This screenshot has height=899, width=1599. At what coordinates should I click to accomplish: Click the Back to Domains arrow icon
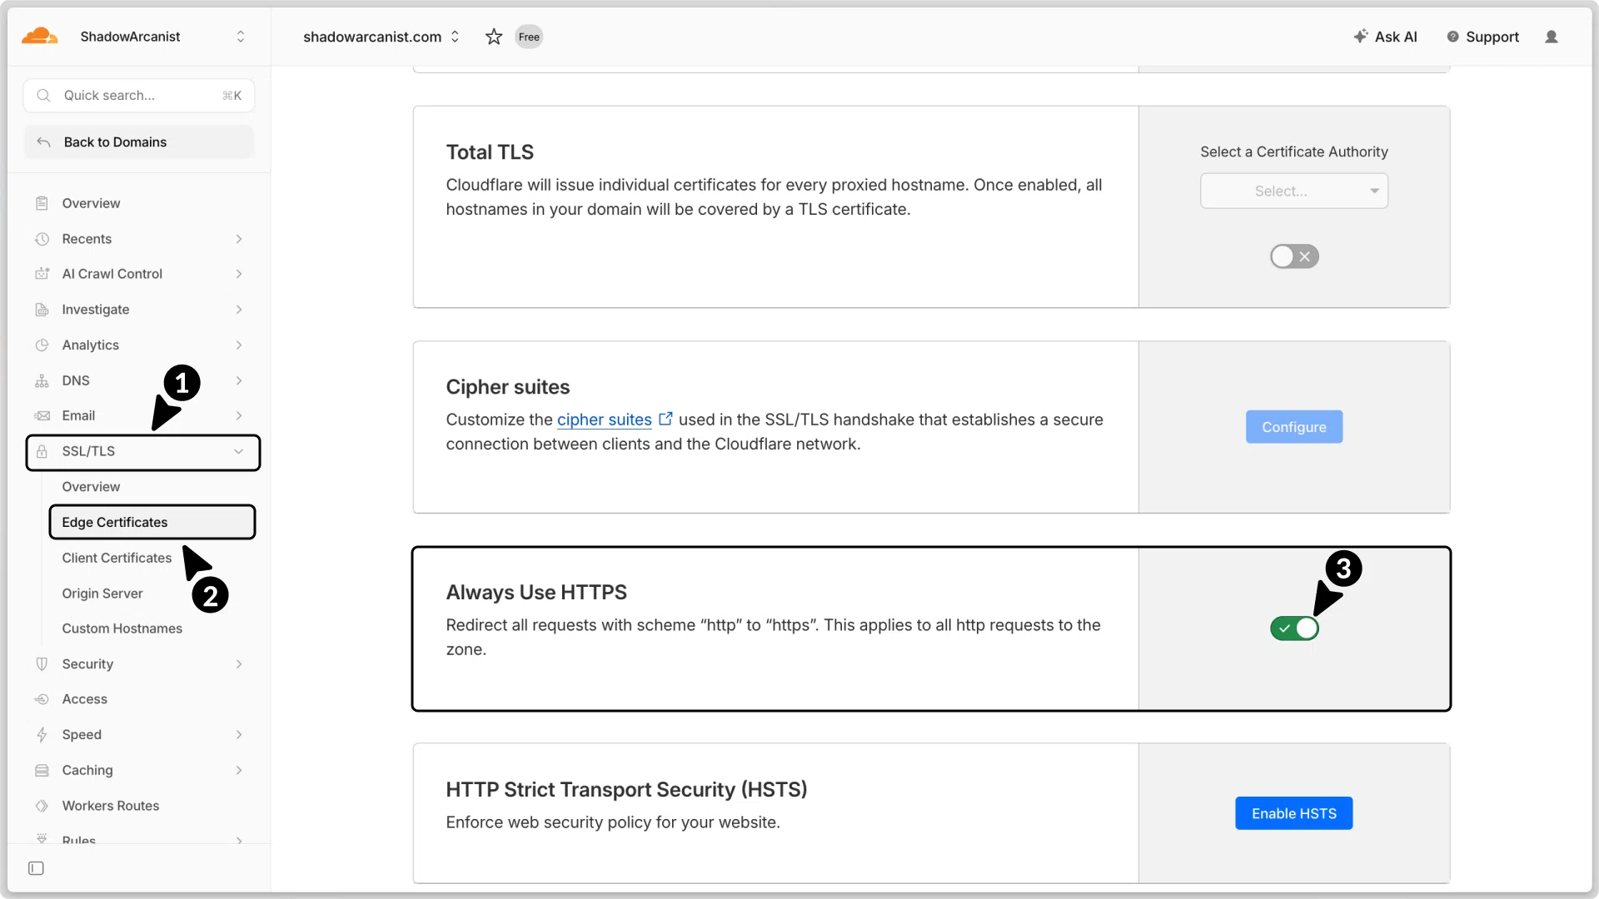click(x=44, y=142)
